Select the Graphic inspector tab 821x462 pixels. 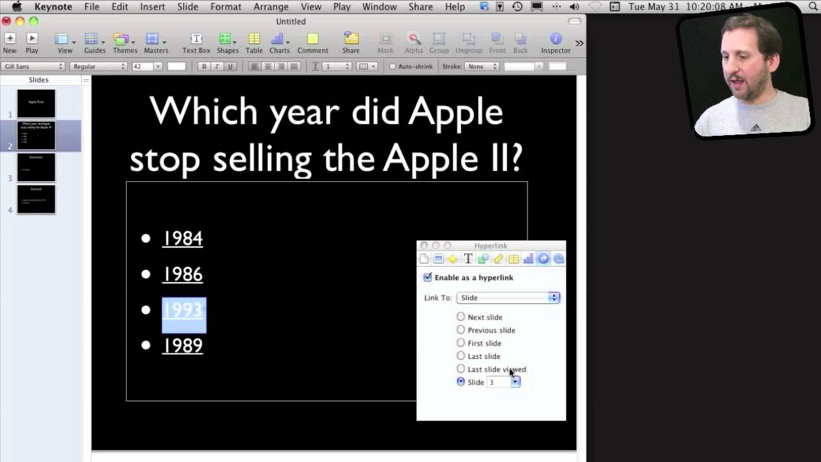[x=483, y=259]
